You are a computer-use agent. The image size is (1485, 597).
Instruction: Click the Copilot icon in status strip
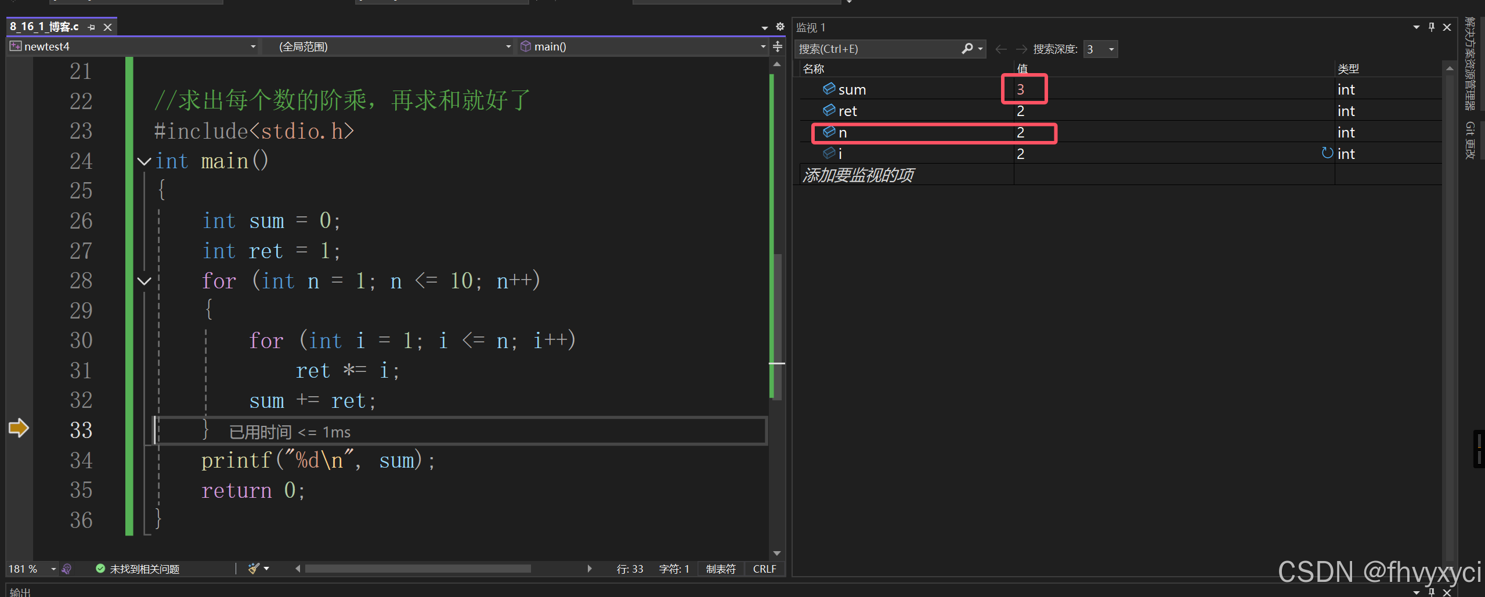click(66, 569)
